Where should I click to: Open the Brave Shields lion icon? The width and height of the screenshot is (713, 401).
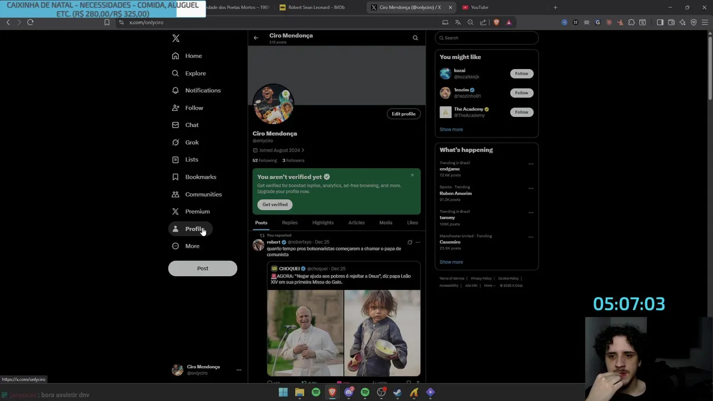point(496,22)
